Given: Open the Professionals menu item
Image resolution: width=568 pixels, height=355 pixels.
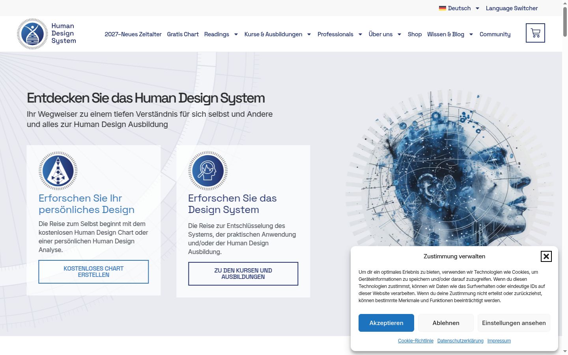Looking at the screenshot, I should pos(335,34).
